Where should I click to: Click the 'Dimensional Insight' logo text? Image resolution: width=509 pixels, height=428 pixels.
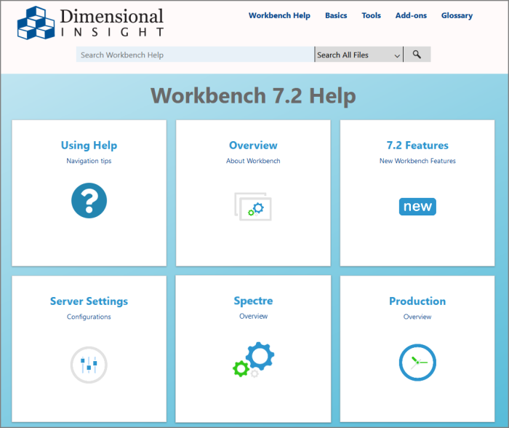point(112,22)
